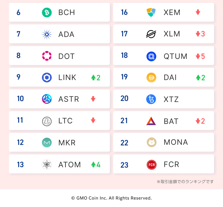
Task: Click the green up arrow beside ATOM
Action: (93, 164)
